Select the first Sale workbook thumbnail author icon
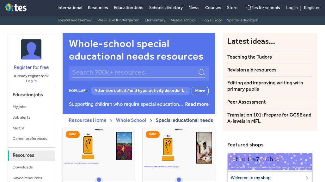Viewport: 325px width, 182px height. pos(99,179)
